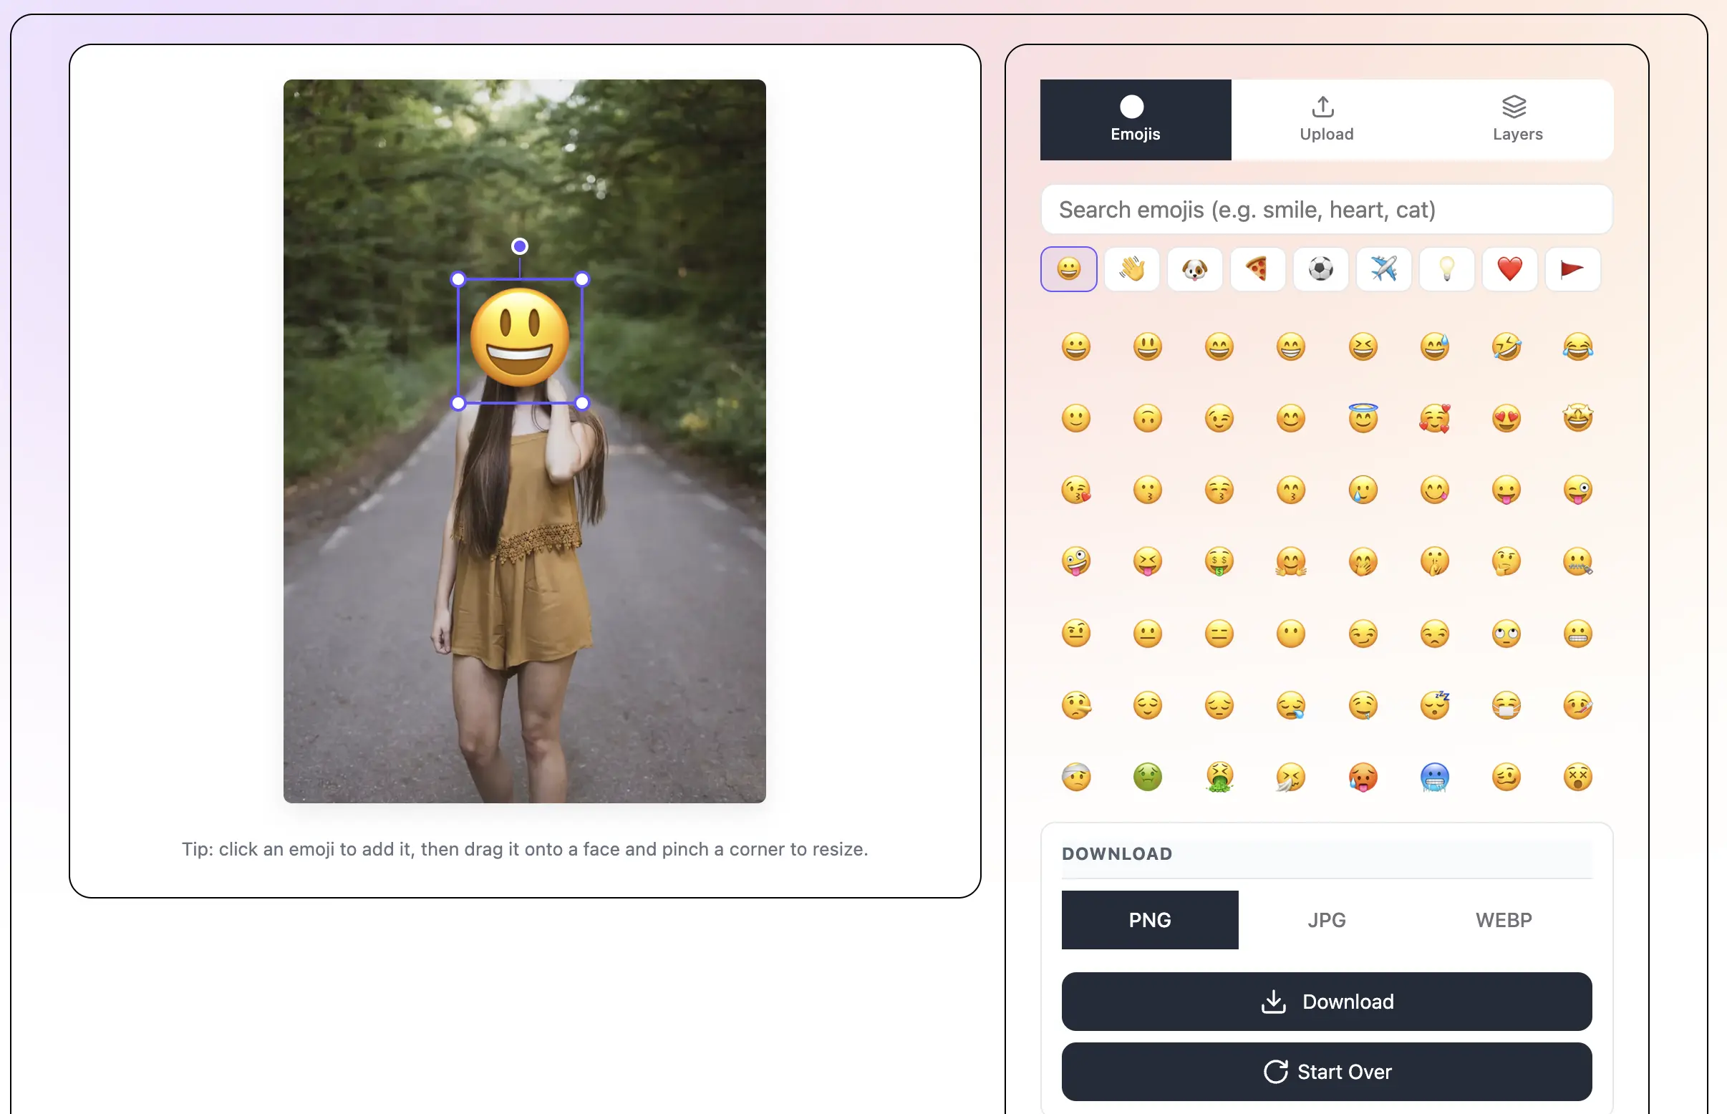Open the Layers tab
1727x1114 pixels.
[1517, 120]
